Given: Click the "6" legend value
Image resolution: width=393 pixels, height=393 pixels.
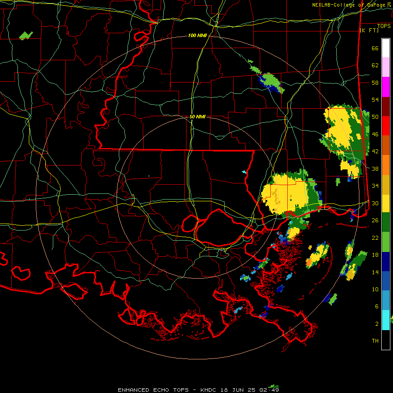Looking at the screenshot, I should click(x=377, y=307).
